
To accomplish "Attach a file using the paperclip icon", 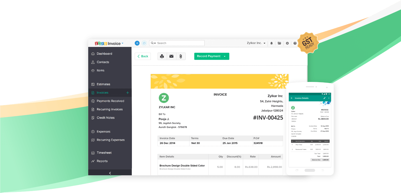I will click(x=181, y=56).
